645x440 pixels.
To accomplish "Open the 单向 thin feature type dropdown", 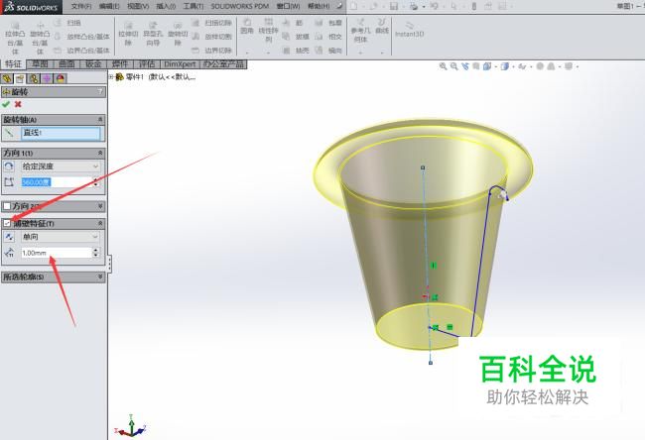I will tap(61, 237).
